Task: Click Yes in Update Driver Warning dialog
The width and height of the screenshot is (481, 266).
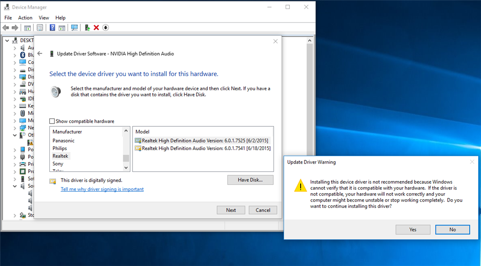Action: point(413,229)
